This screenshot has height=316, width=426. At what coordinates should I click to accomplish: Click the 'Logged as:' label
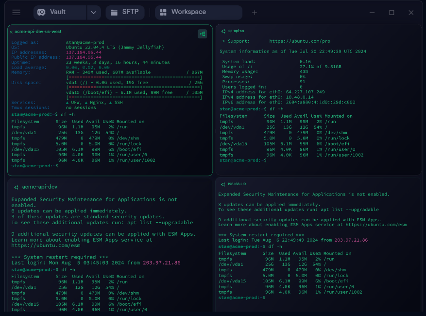25,42
